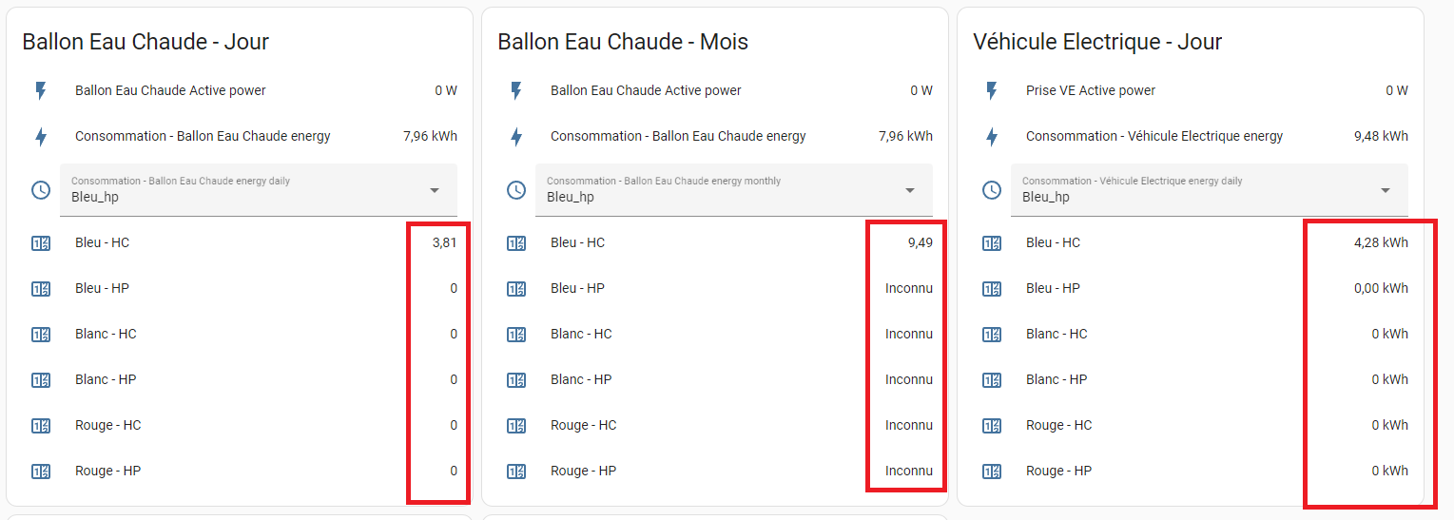The width and height of the screenshot is (1454, 520).
Task: Click counter icon beside Rouge - HC in Véhicule card
Action: [x=992, y=426]
